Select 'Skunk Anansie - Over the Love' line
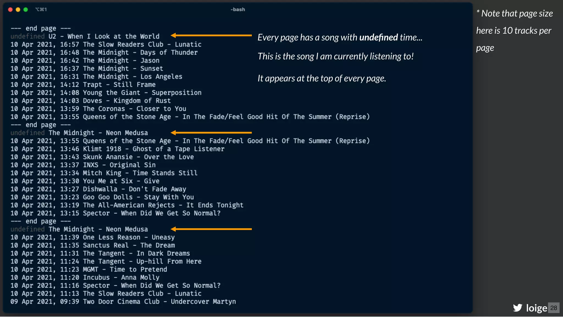The width and height of the screenshot is (563, 317). point(102,157)
